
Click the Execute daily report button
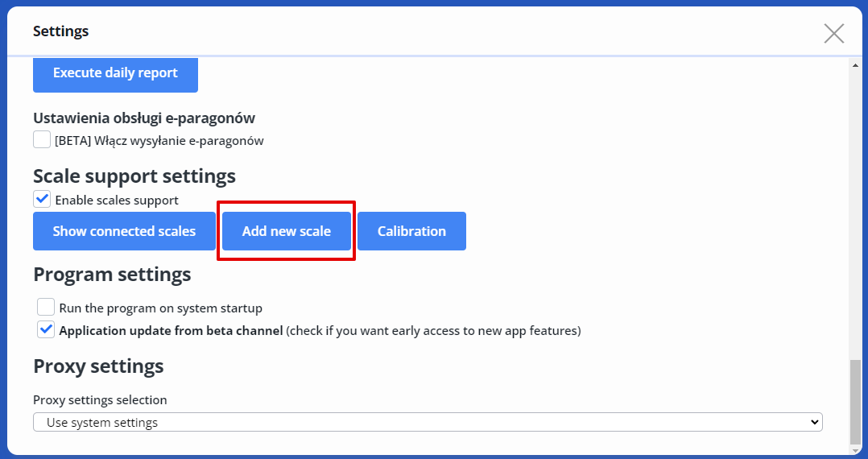coord(115,73)
